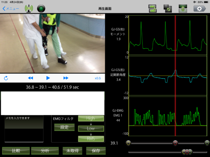210x157 pixels.
Task: Click the airplane mode icon in status bar
Action: tap(195, 2)
